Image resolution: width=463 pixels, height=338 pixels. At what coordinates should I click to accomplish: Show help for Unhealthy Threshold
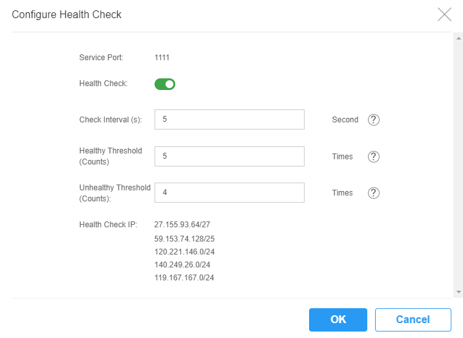(374, 193)
